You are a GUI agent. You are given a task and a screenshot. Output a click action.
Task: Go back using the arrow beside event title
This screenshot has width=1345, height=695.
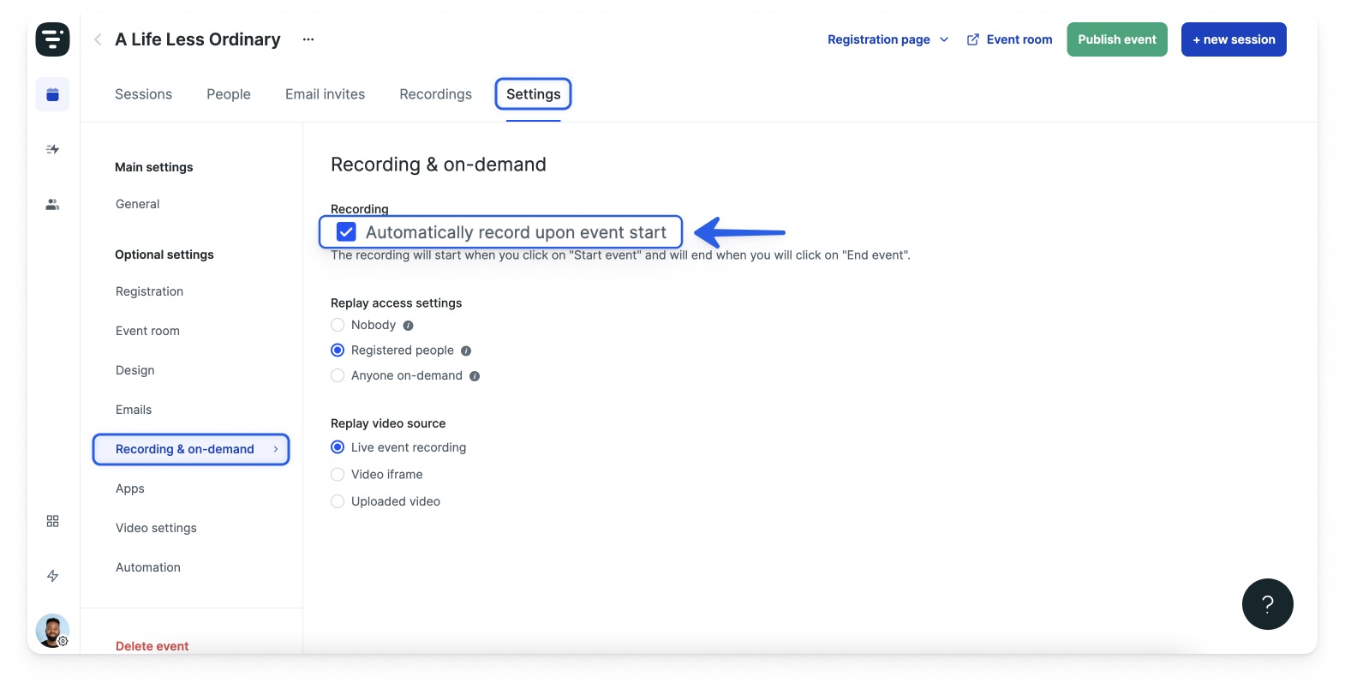pos(98,39)
